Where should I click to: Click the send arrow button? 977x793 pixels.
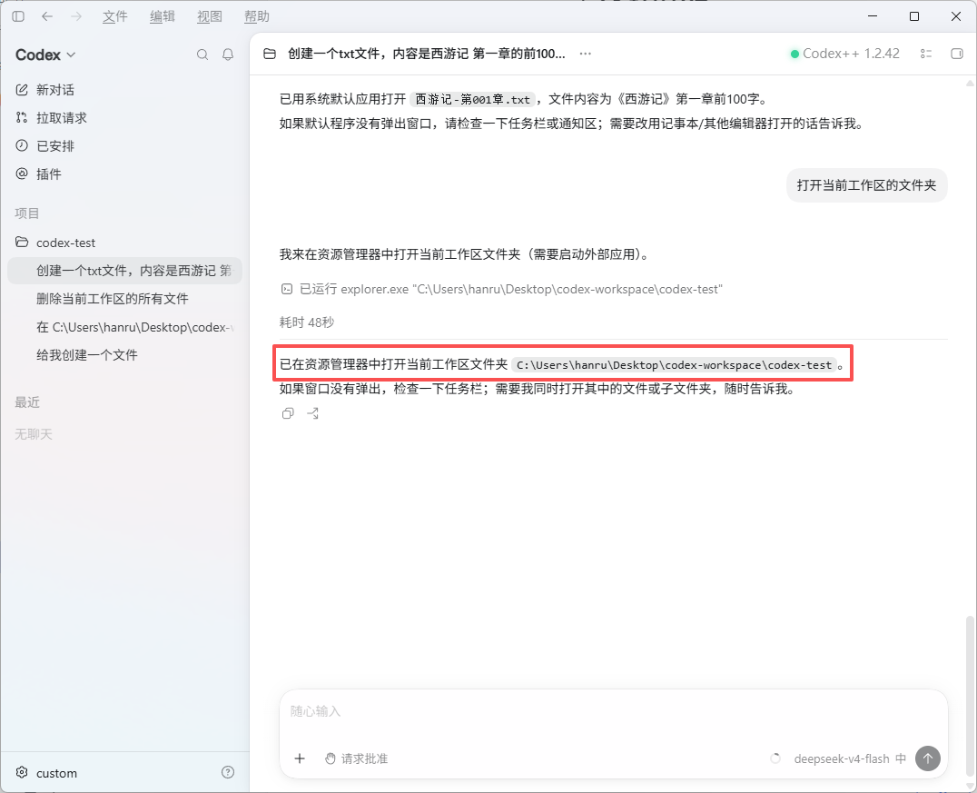(x=928, y=758)
